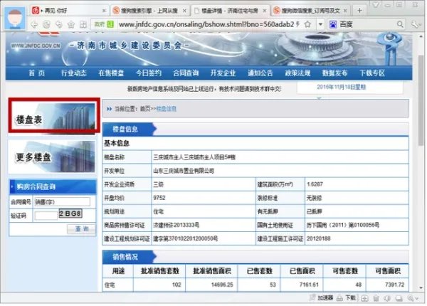Click the security badge in address bar
427x306 pixels.
(x=103, y=24)
